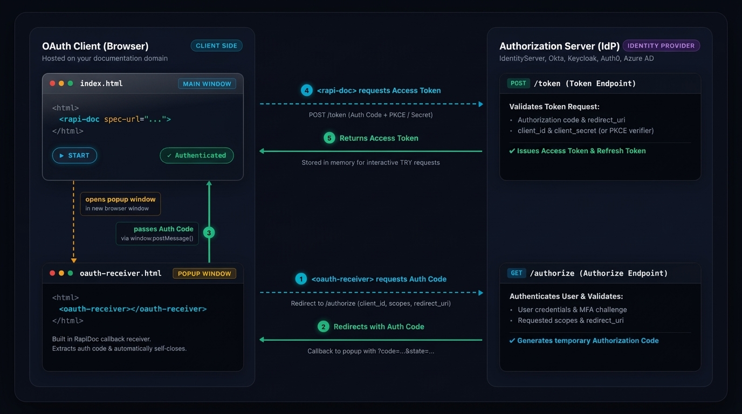The width and height of the screenshot is (742, 414).
Task: Click the IDENTITY PROVIDER tag
Action: (661, 46)
